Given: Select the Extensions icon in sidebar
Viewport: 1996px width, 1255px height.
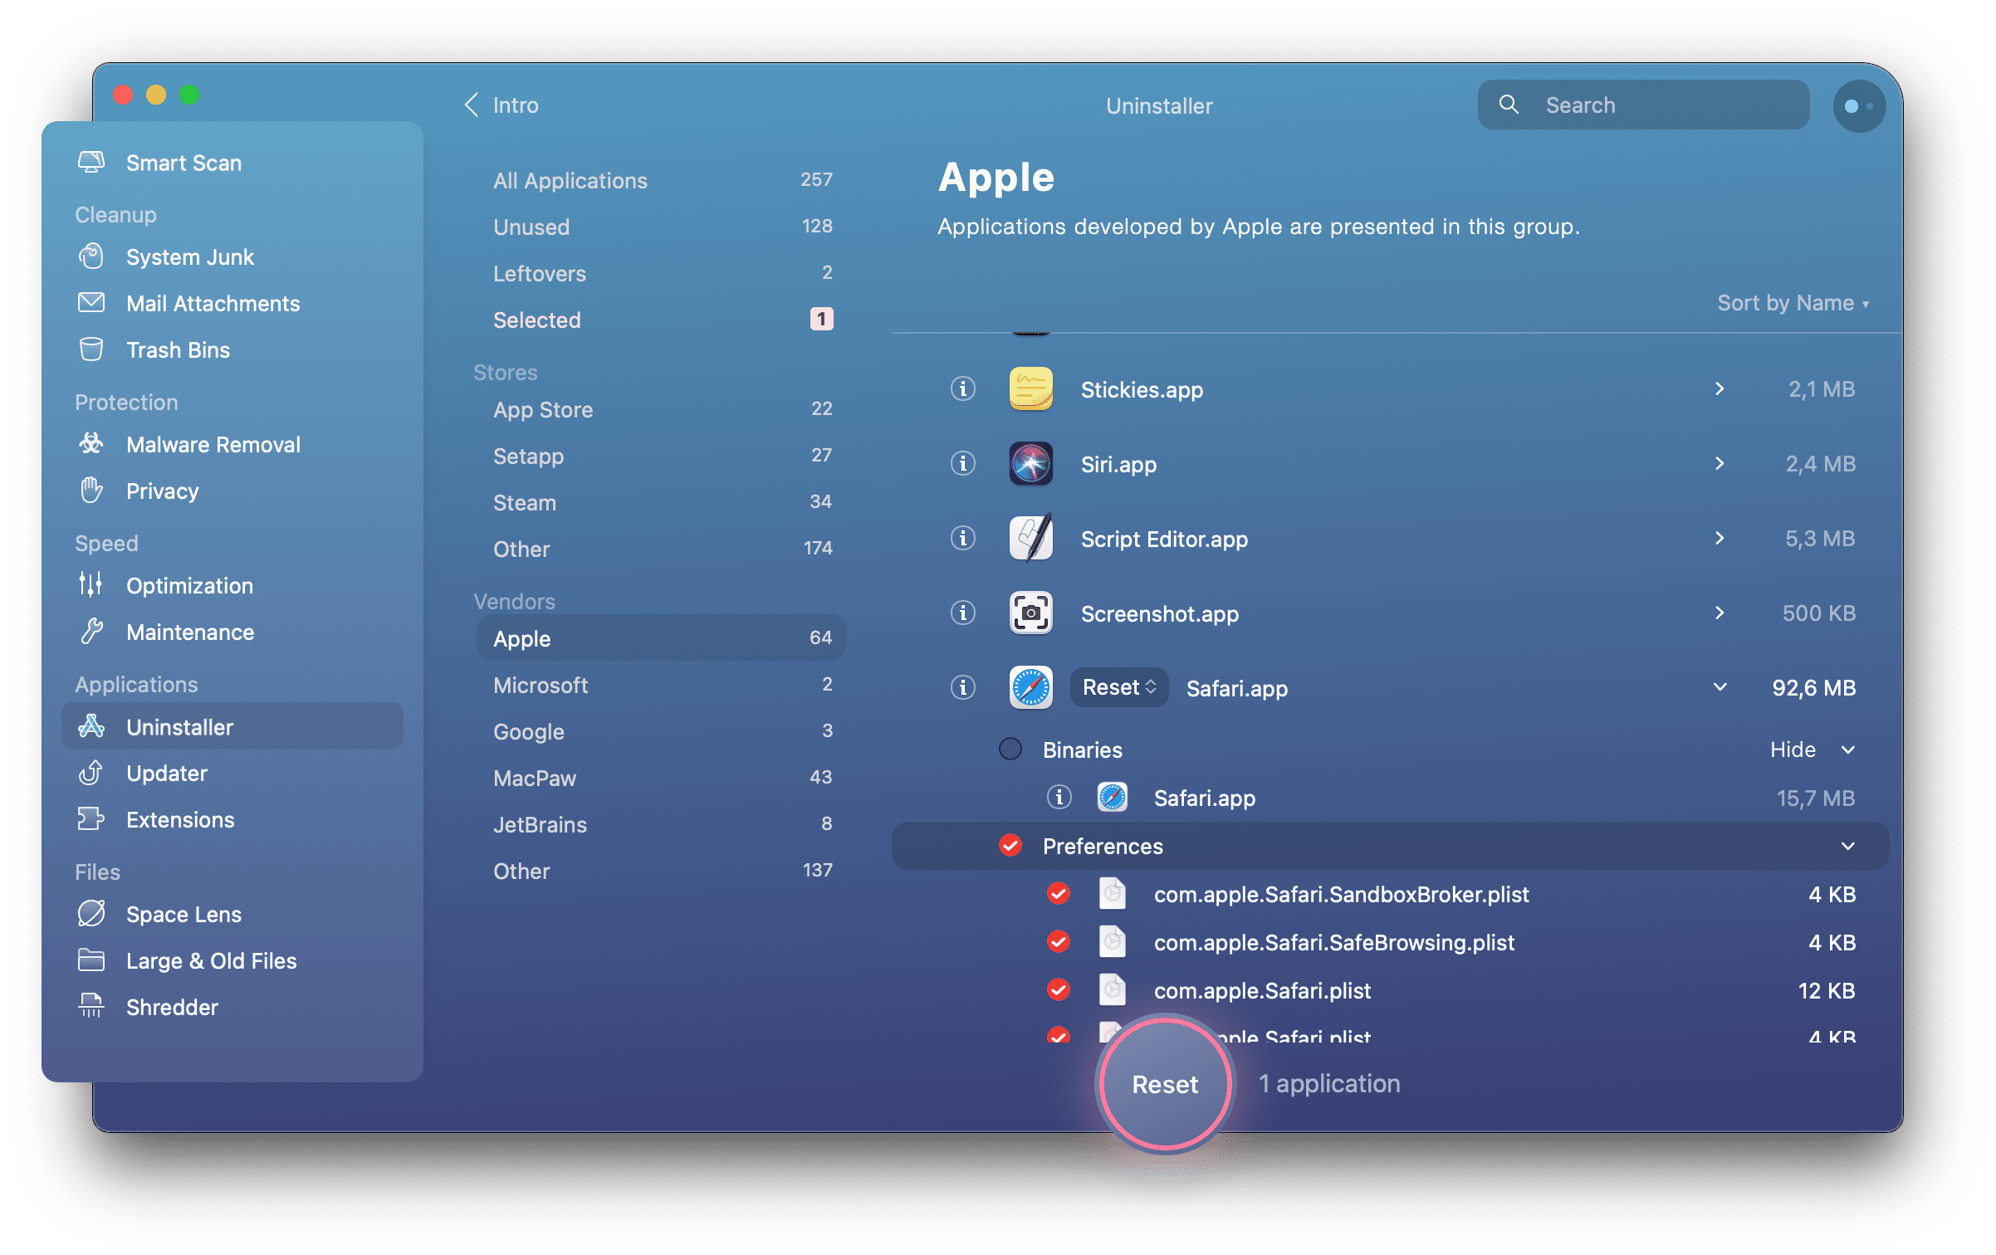Looking at the screenshot, I should pos(91,818).
